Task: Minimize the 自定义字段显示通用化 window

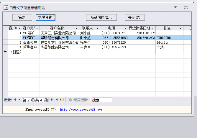Action: click(165, 8)
